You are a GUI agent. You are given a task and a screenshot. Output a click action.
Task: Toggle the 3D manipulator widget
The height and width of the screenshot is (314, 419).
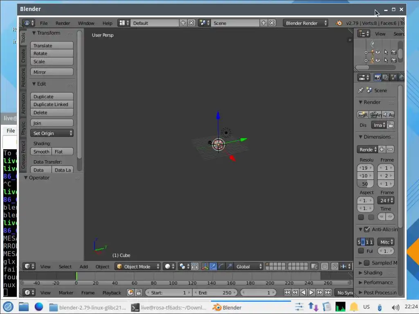tap(205, 266)
